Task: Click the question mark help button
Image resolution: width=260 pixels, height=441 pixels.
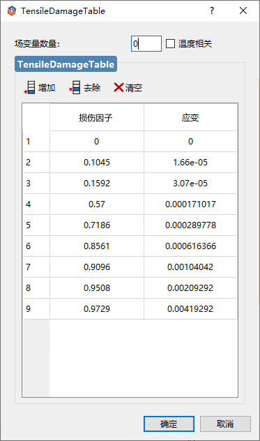Action: click(x=212, y=10)
